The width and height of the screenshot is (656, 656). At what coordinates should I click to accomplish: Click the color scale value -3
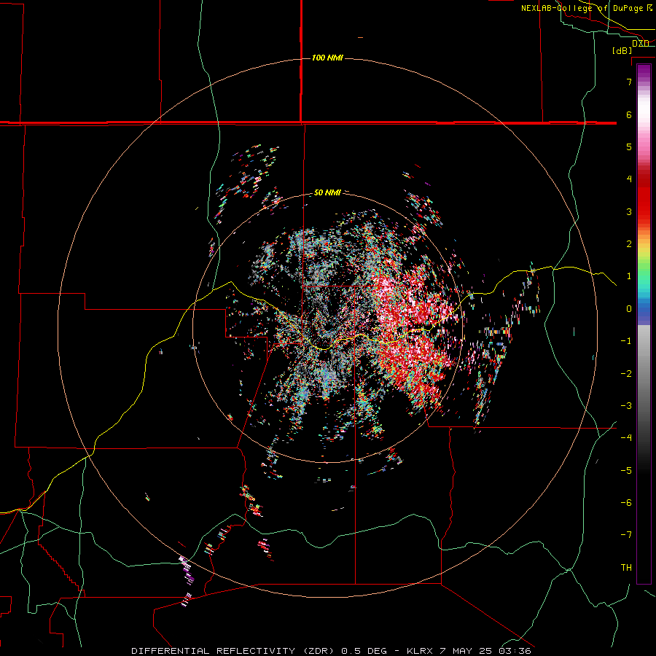coord(626,406)
